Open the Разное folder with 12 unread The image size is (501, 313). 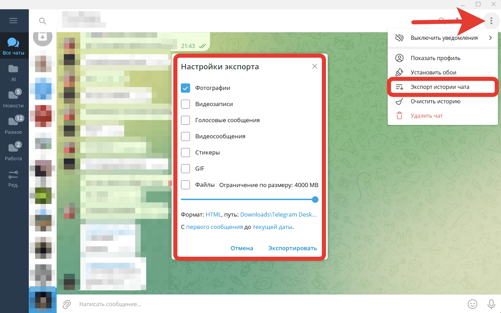tap(14, 125)
